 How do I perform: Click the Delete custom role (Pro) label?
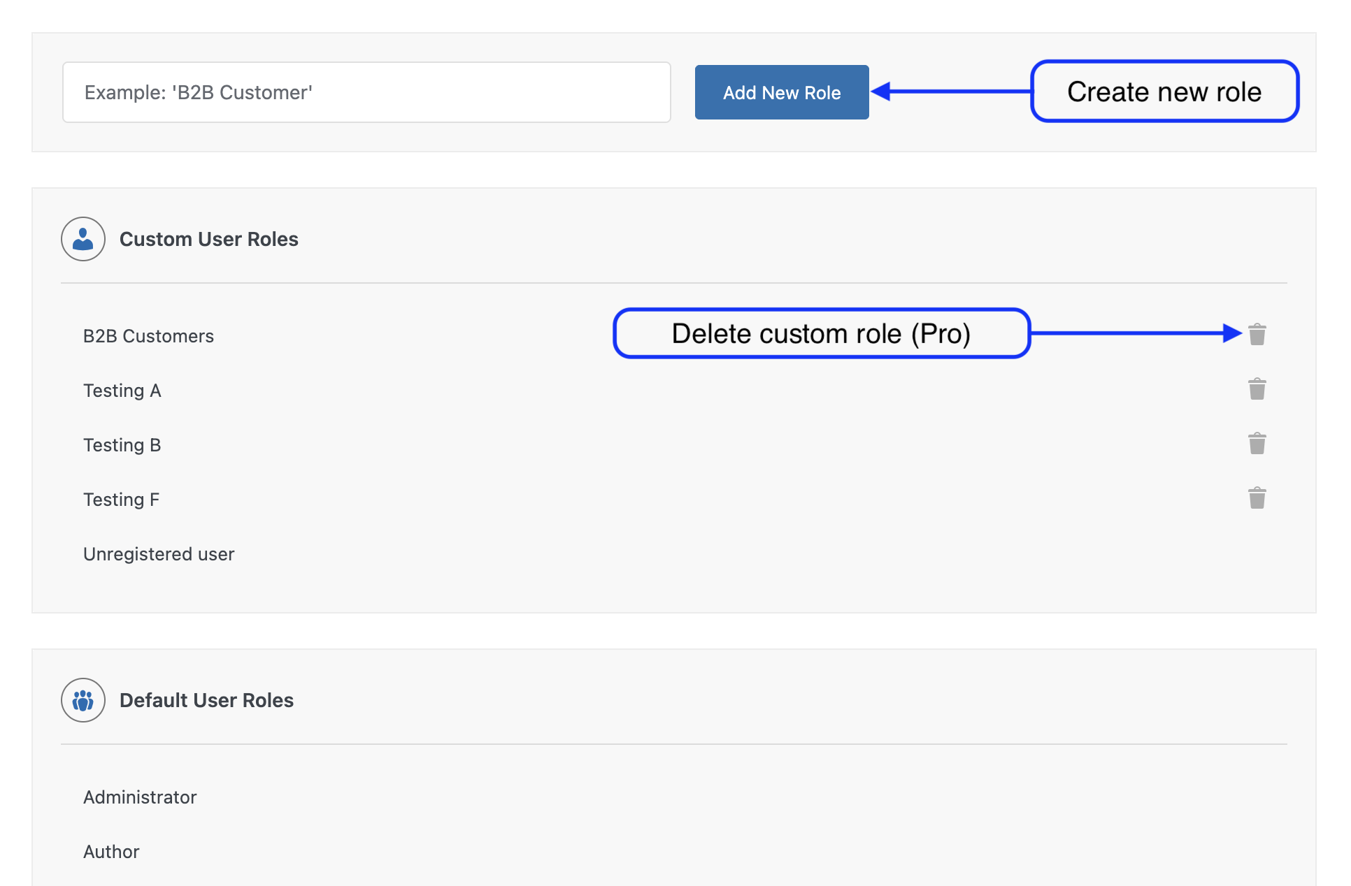tap(822, 334)
